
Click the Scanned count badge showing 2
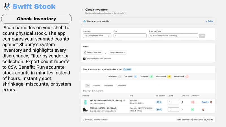pos(151,76)
